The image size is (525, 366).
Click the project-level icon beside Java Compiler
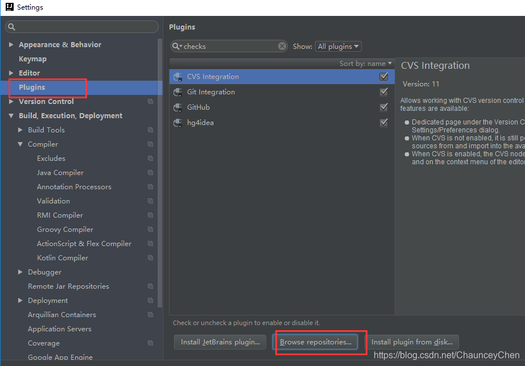click(150, 173)
